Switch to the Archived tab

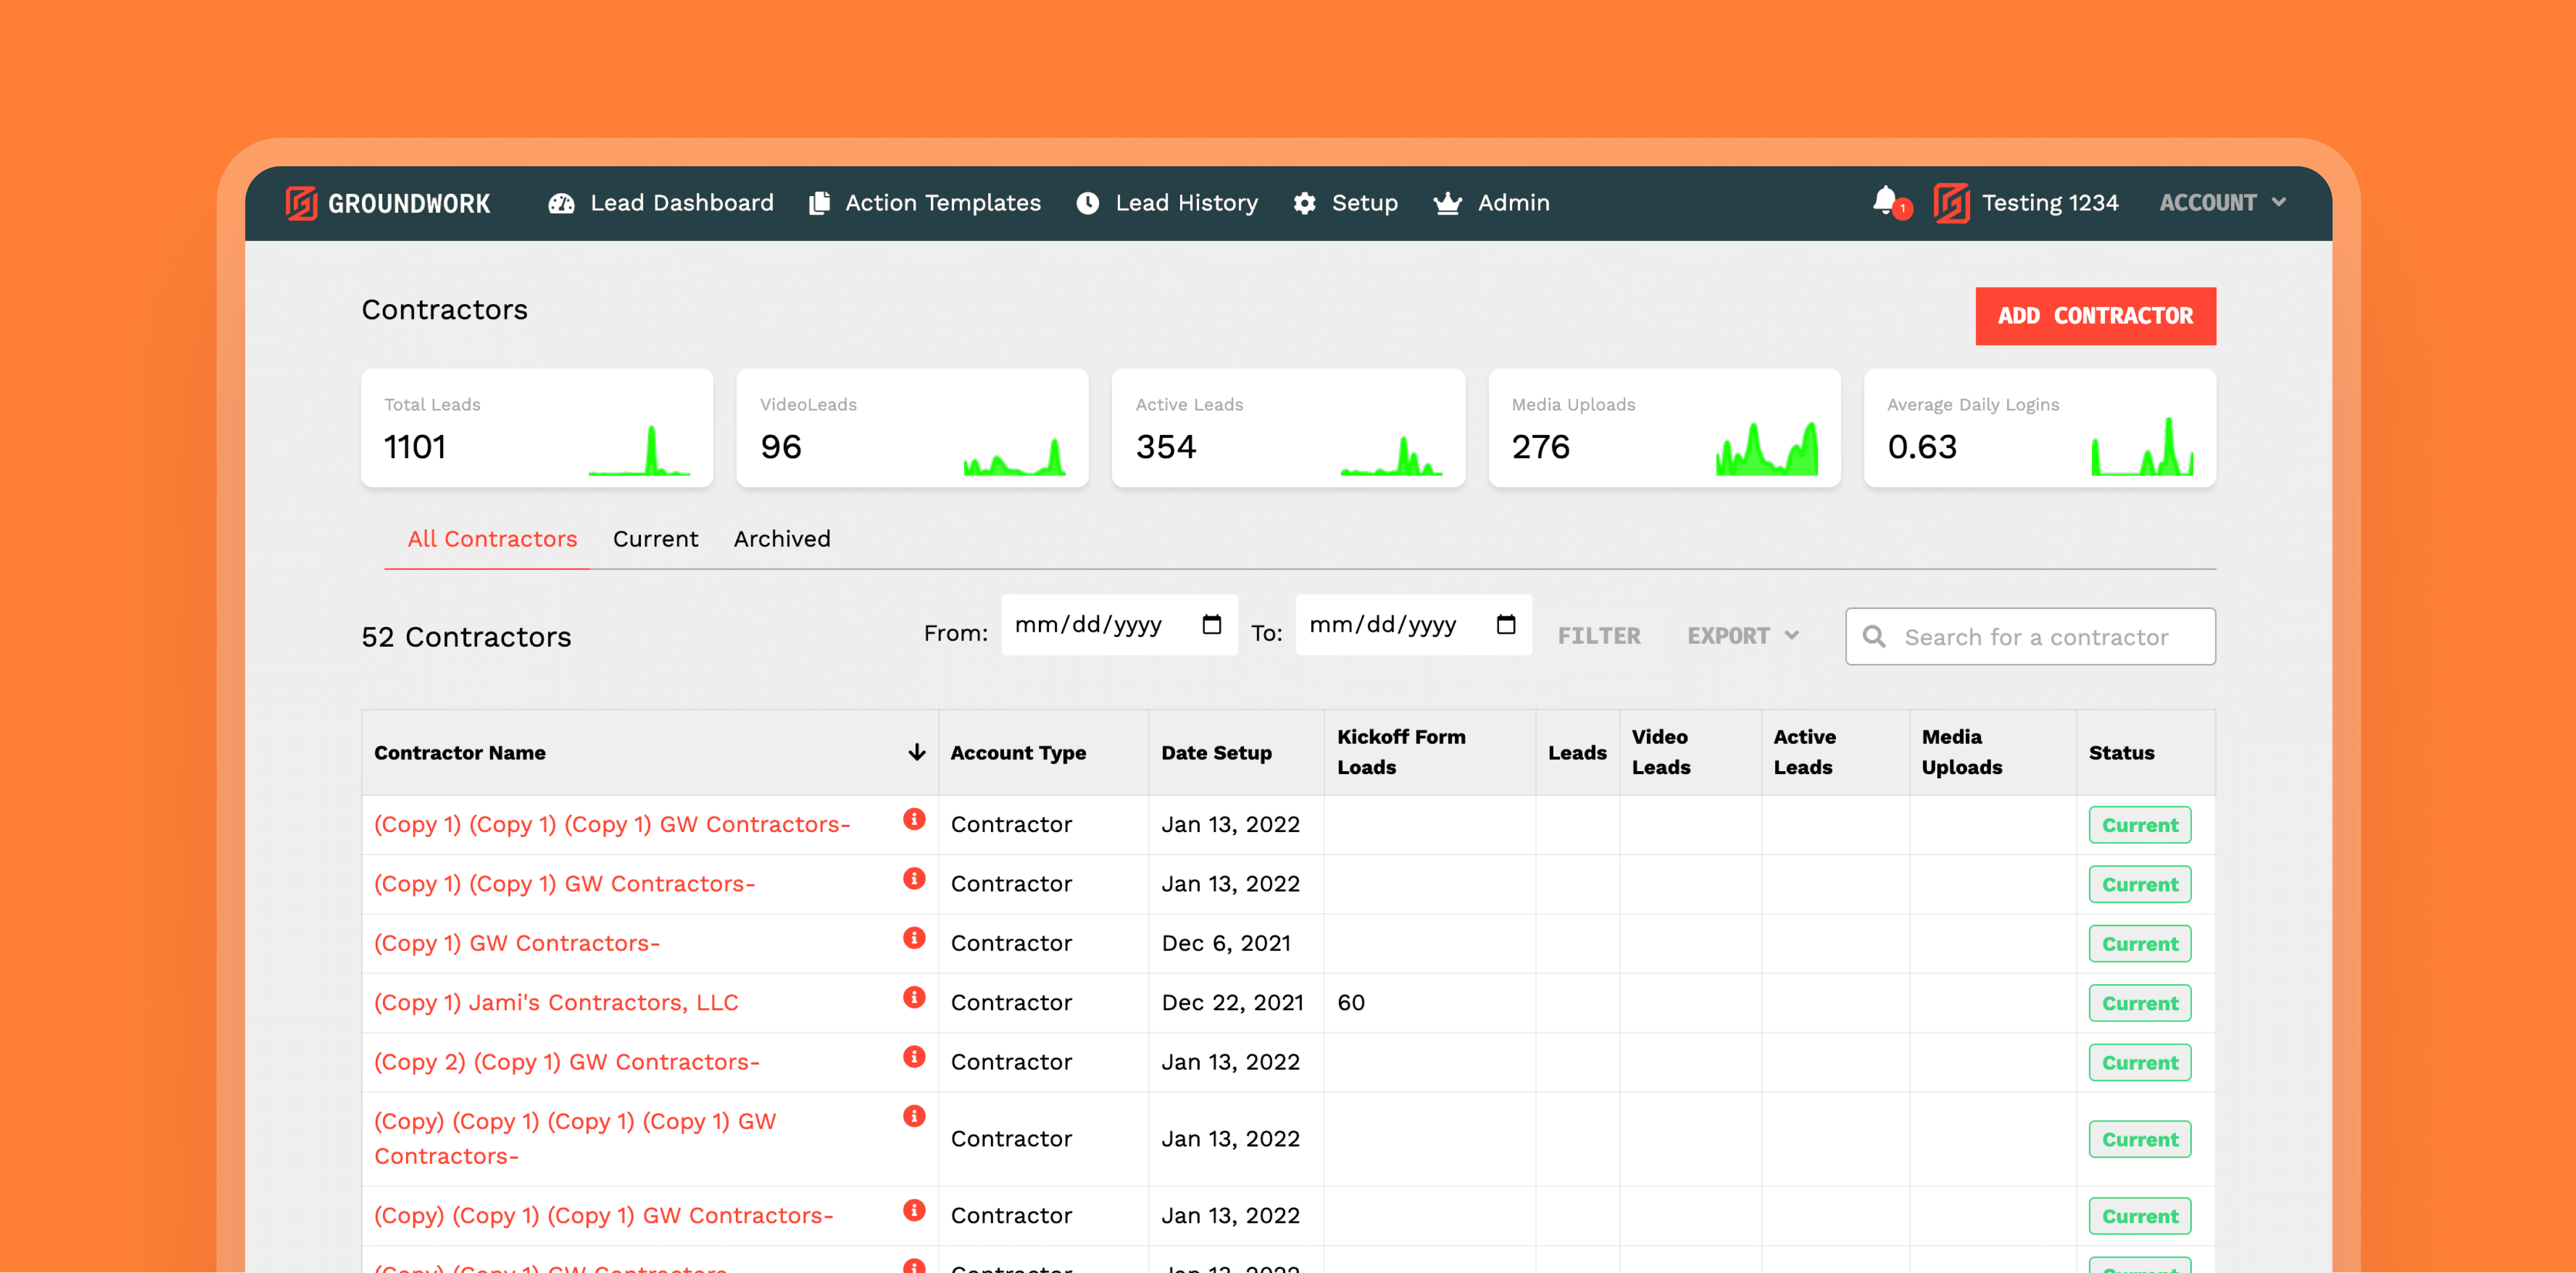coord(782,539)
